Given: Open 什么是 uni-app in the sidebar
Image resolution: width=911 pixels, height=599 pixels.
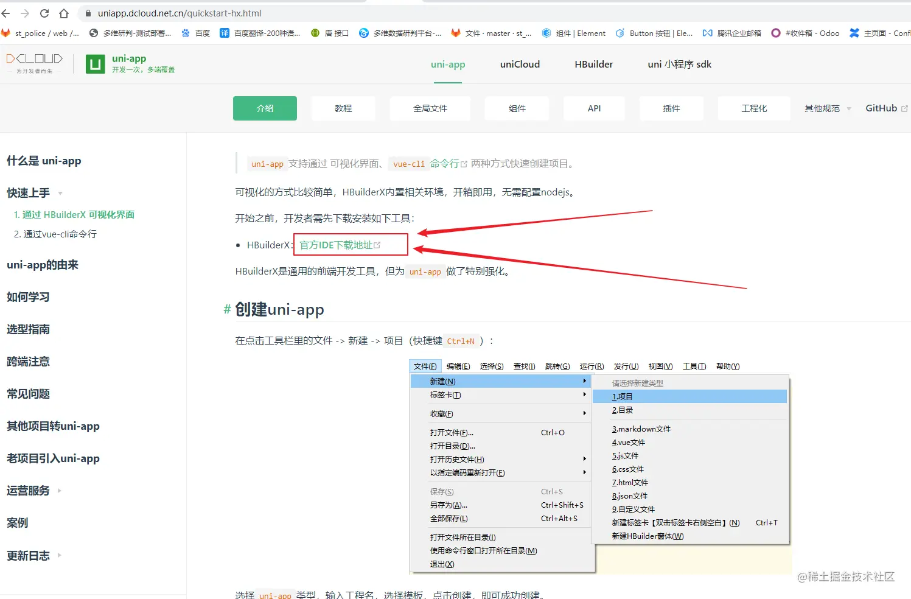Looking at the screenshot, I should pos(44,161).
